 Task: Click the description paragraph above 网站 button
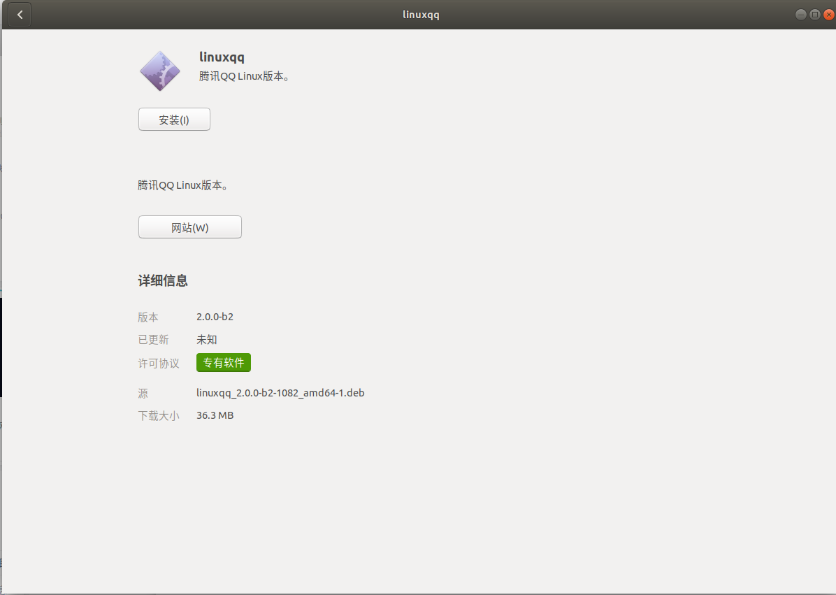click(183, 185)
